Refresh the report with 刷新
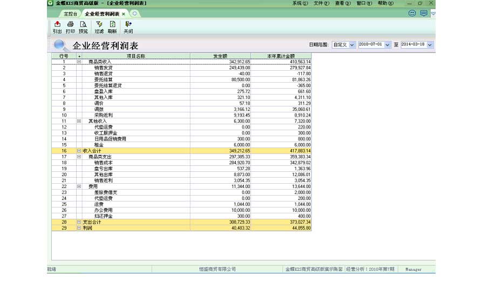482x288 pixels. pyautogui.click(x=112, y=27)
